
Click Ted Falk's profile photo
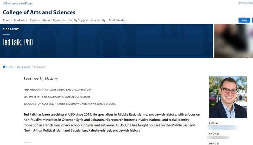coord(228,97)
